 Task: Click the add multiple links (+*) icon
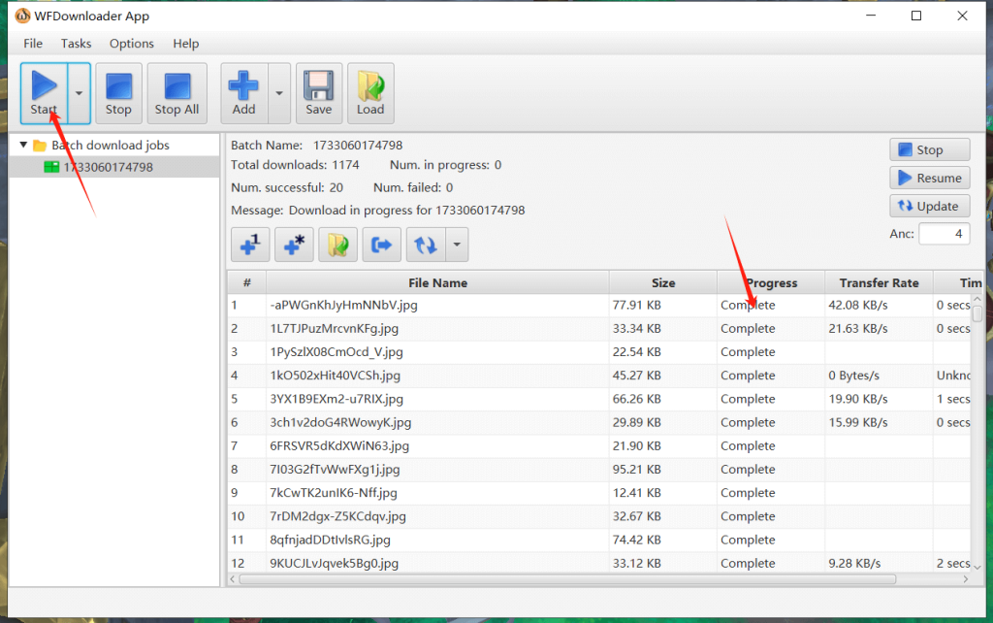(x=294, y=246)
